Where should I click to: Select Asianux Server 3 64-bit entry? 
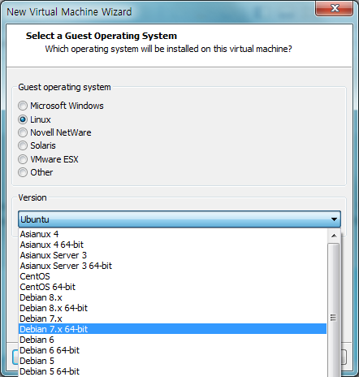coord(172,266)
